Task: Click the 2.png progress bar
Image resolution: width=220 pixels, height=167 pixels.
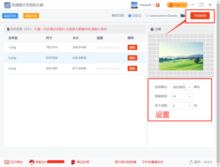Action: click(x=109, y=58)
